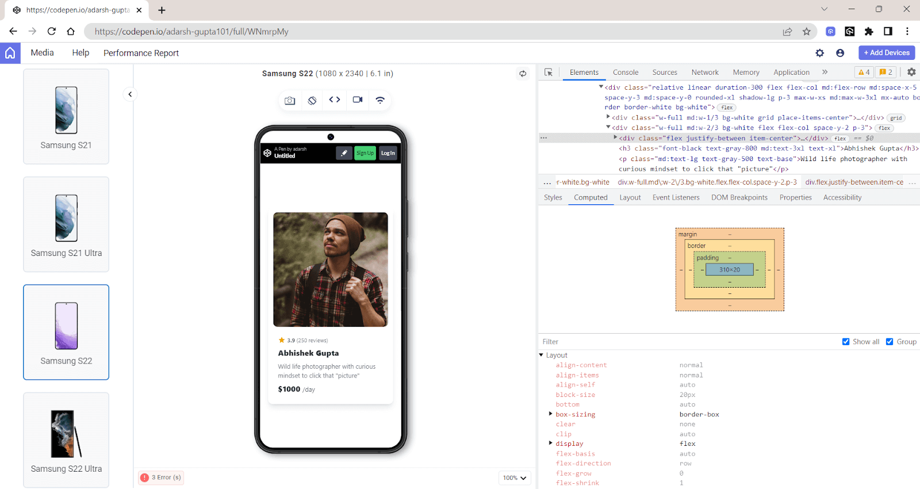The height and width of the screenshot is (489, 920).
Task: Open the Performance Report link
Action: pos(141,53)
